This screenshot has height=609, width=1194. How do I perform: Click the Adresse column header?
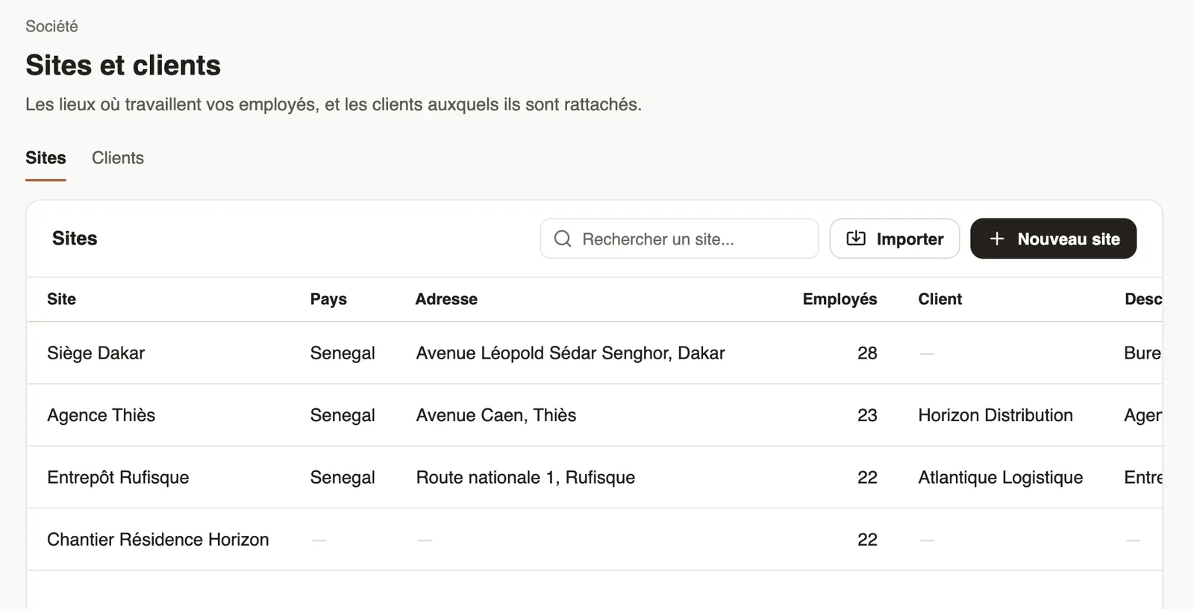pos(446,299)
